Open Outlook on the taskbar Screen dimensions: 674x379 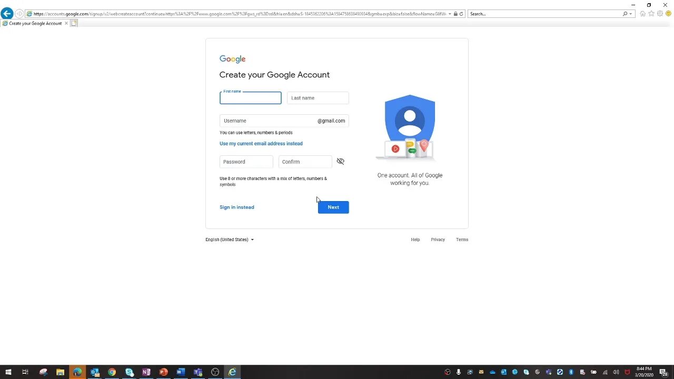pyautogui.click(x=95, y=372)
